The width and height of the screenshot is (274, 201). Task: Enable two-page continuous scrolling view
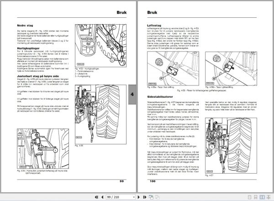coord(269,197)
